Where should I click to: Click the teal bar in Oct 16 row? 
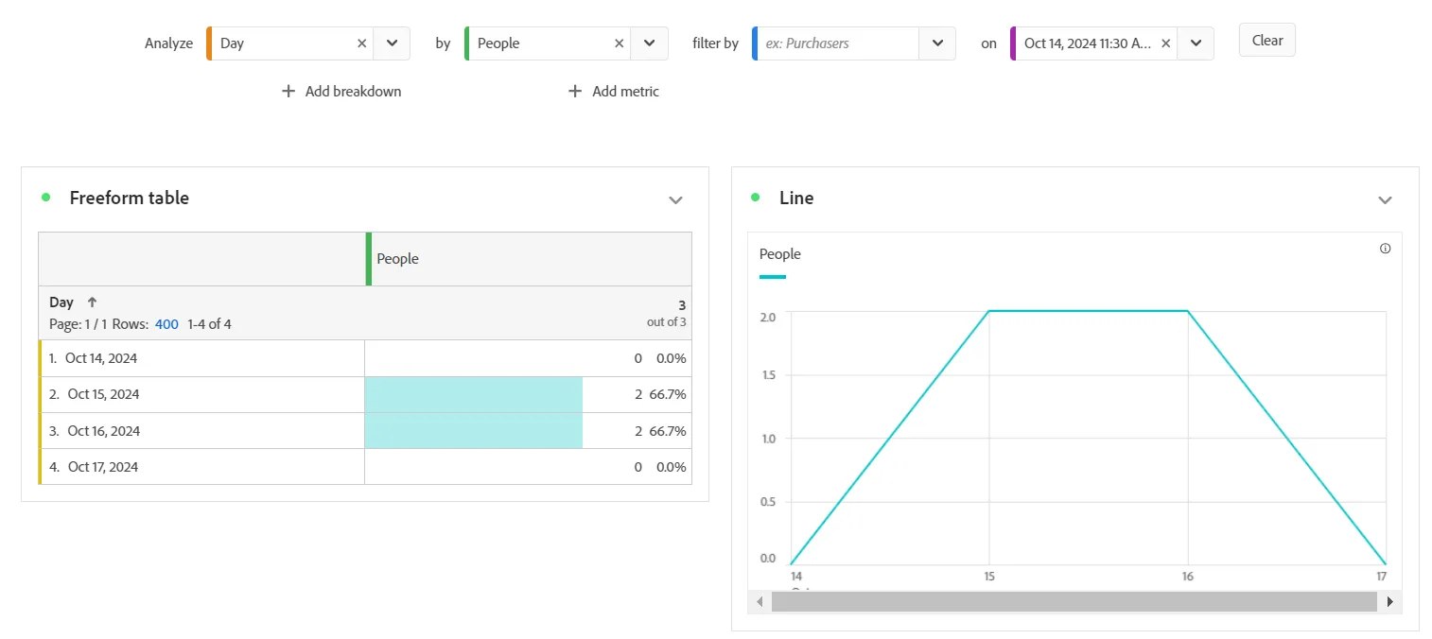point(474,431)
